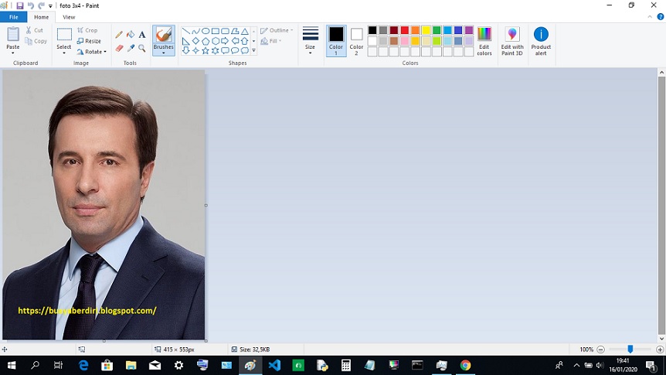Open the shape Outline dropdown
The height and width of the screenshot is (375, 666).
tap(277, 30)
